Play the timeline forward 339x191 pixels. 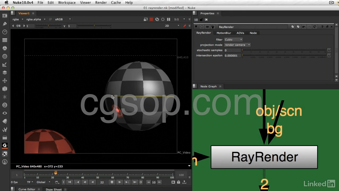[119, 182]
